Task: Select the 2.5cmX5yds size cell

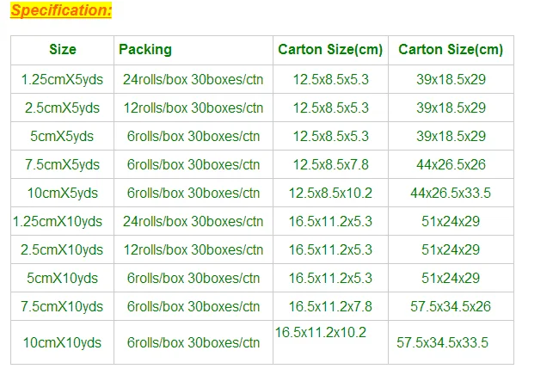Action: click(62, 108)
